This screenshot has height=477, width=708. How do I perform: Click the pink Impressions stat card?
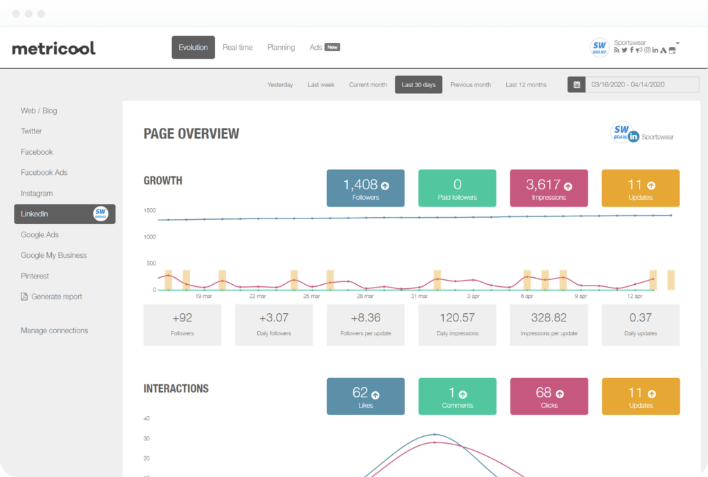(548, 188)
